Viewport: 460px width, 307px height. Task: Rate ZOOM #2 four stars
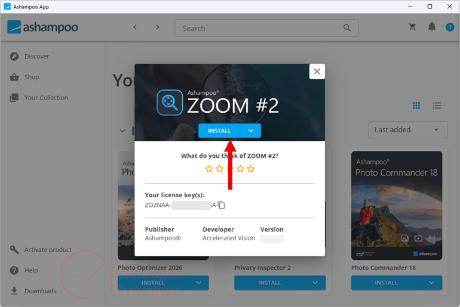(240, 169)
